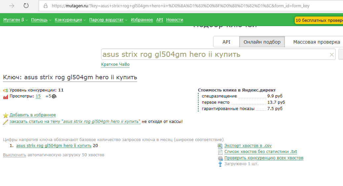Expand the Конкуренция menu chevron
343x186 pixels.
click(x=85, y=20)
